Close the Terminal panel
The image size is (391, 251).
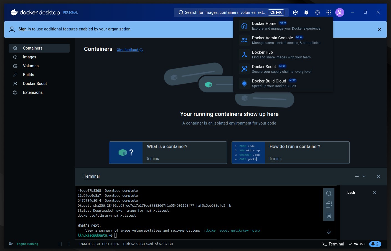click(x=379, y=177)
